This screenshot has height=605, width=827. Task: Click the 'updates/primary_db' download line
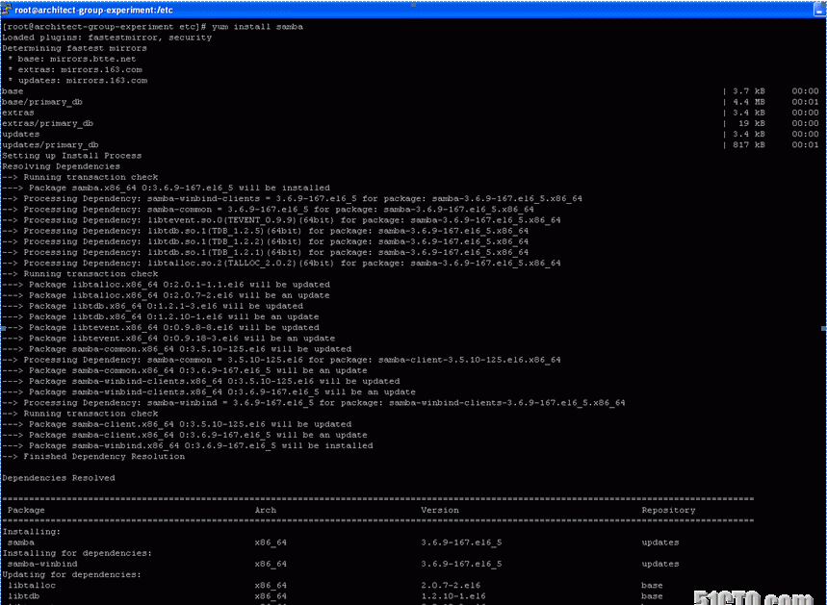point(50,145)
